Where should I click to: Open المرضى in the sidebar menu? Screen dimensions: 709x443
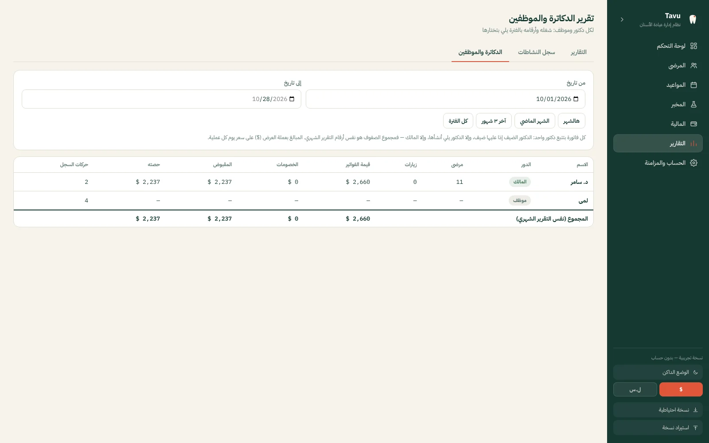[x=658, y=66]
